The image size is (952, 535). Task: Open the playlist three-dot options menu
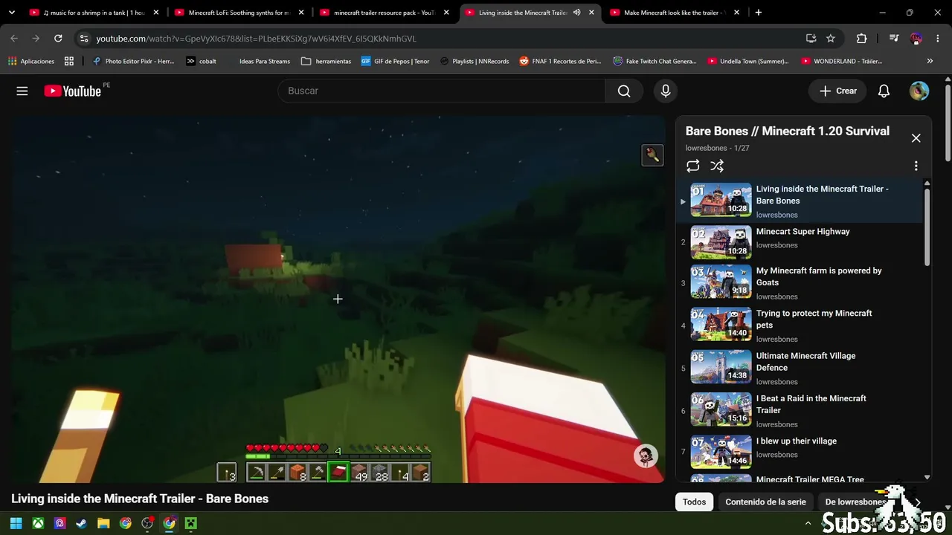[x=916, y=166]
